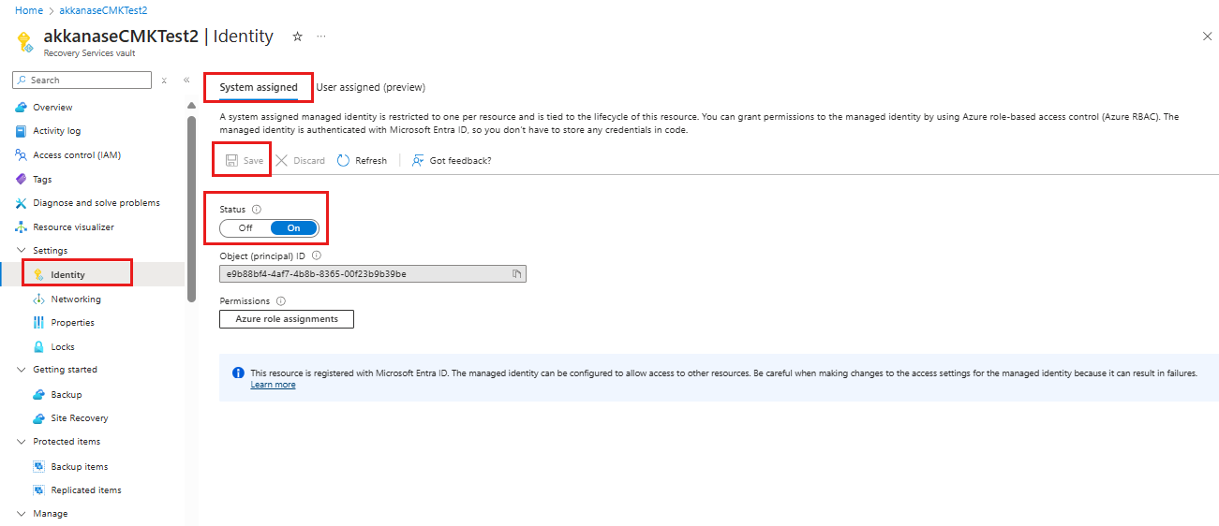Click the Identity key icon in sidebar

pos(38,275)
